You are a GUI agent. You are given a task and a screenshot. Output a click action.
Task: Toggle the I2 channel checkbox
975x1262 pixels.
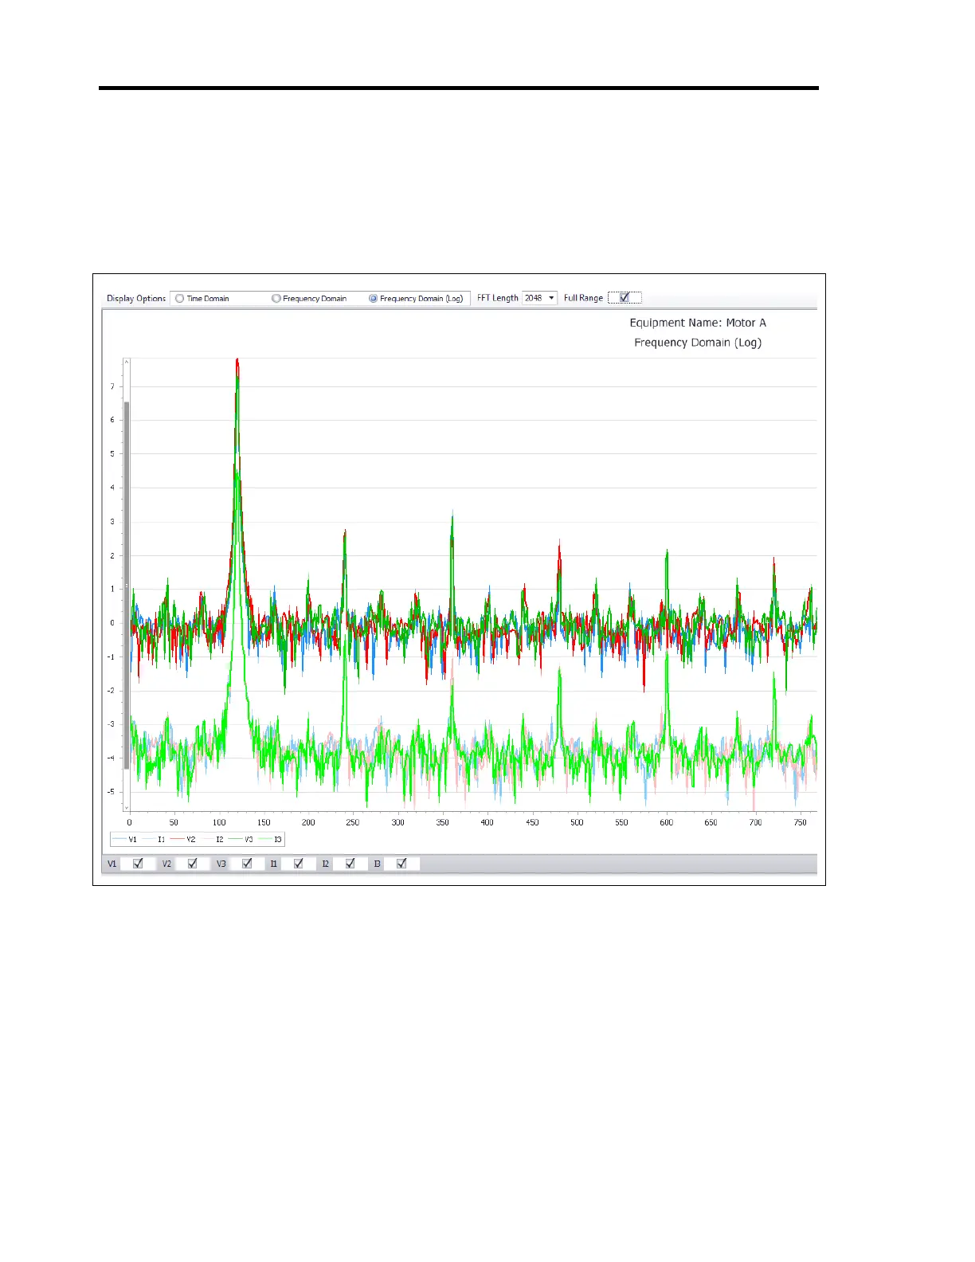pos(350,864)
